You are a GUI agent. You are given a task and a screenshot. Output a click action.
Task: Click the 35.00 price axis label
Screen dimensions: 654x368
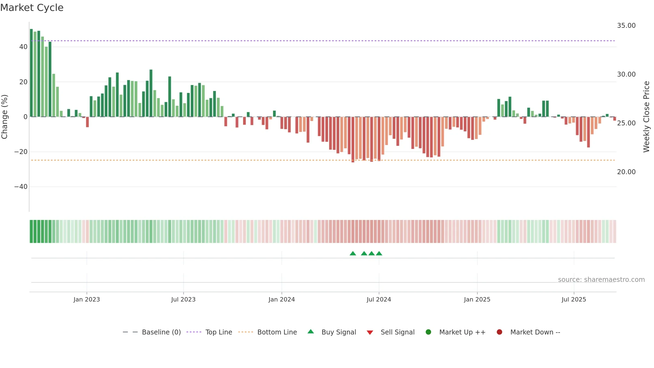pos(626,26)
